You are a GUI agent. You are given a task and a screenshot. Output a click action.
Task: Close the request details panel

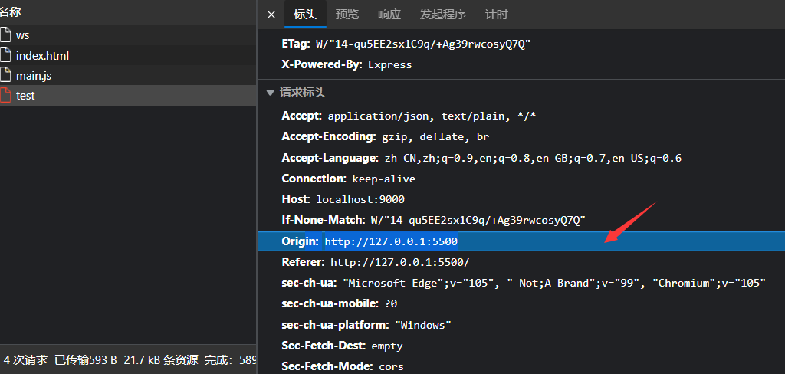point(271,15)
